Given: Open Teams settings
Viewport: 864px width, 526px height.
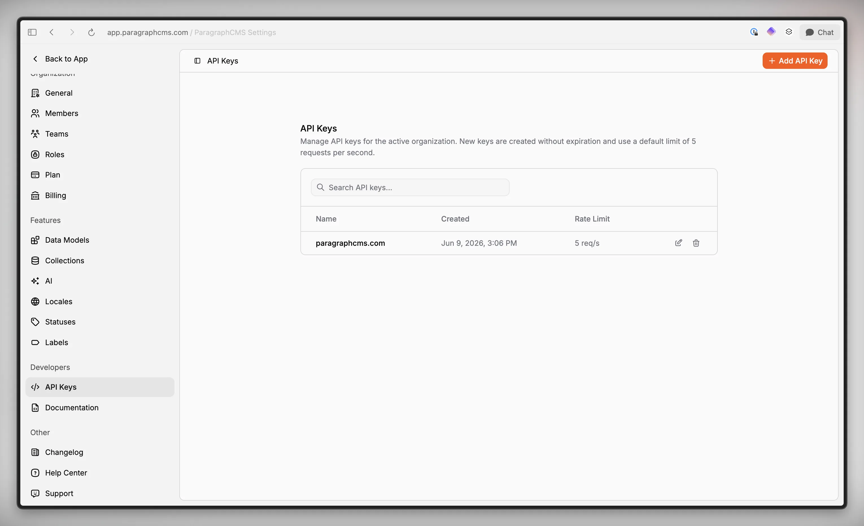Looking at the screenshot, I should coord(100,134).
